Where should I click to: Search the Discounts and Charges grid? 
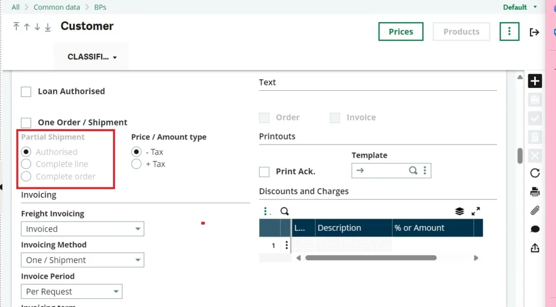coord(285,211)
